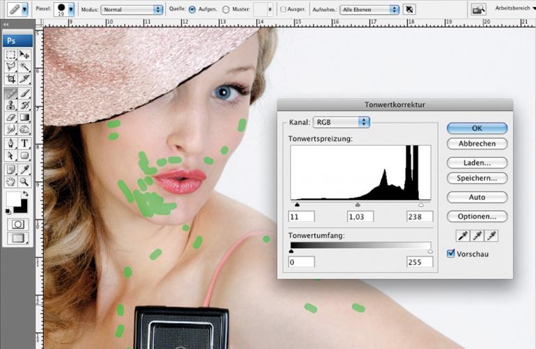This screenshot has height=349, width=536.
Task: Select the Healing Brush tool in toolbox
Action: pyautogui.click(x=10, y=93)
